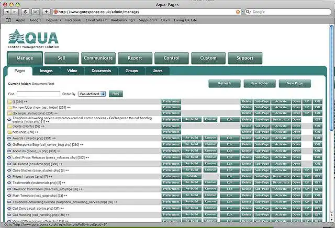
Task: Open the Communicate main section
Action: pos(98,58)
